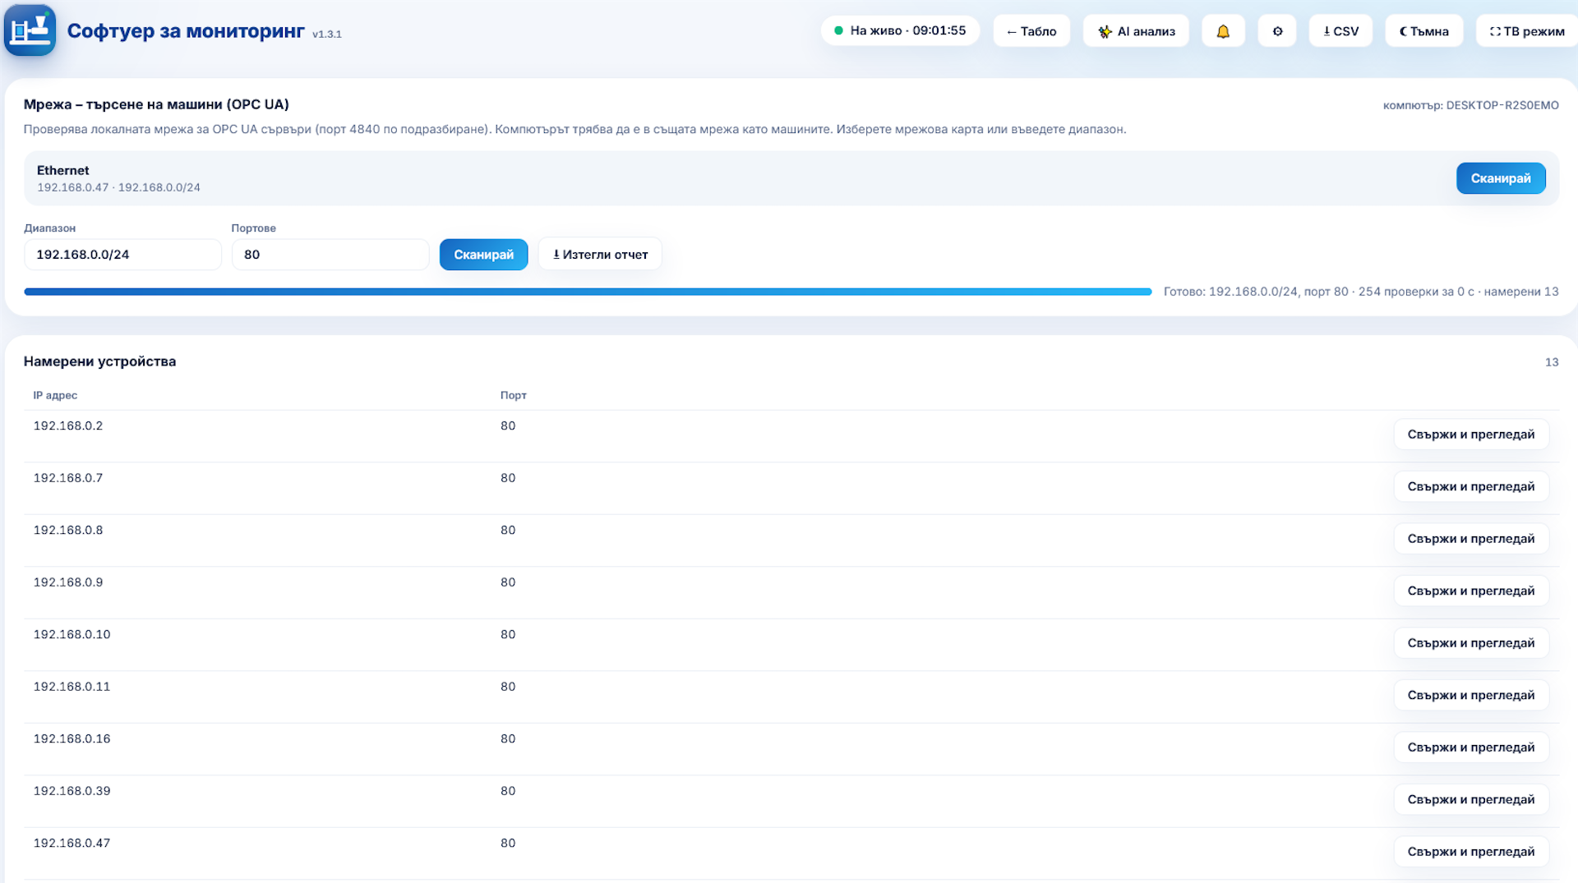This screenshot has width=1578, height=883.
Task: Connect and view device 192.168.0.16
Action: pos(1471,747)
